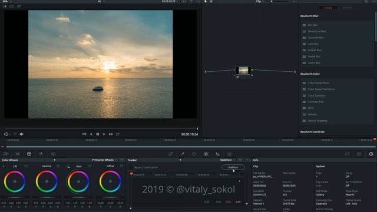Open the Curves palette icon
The image size is (377, 212).
171,154
